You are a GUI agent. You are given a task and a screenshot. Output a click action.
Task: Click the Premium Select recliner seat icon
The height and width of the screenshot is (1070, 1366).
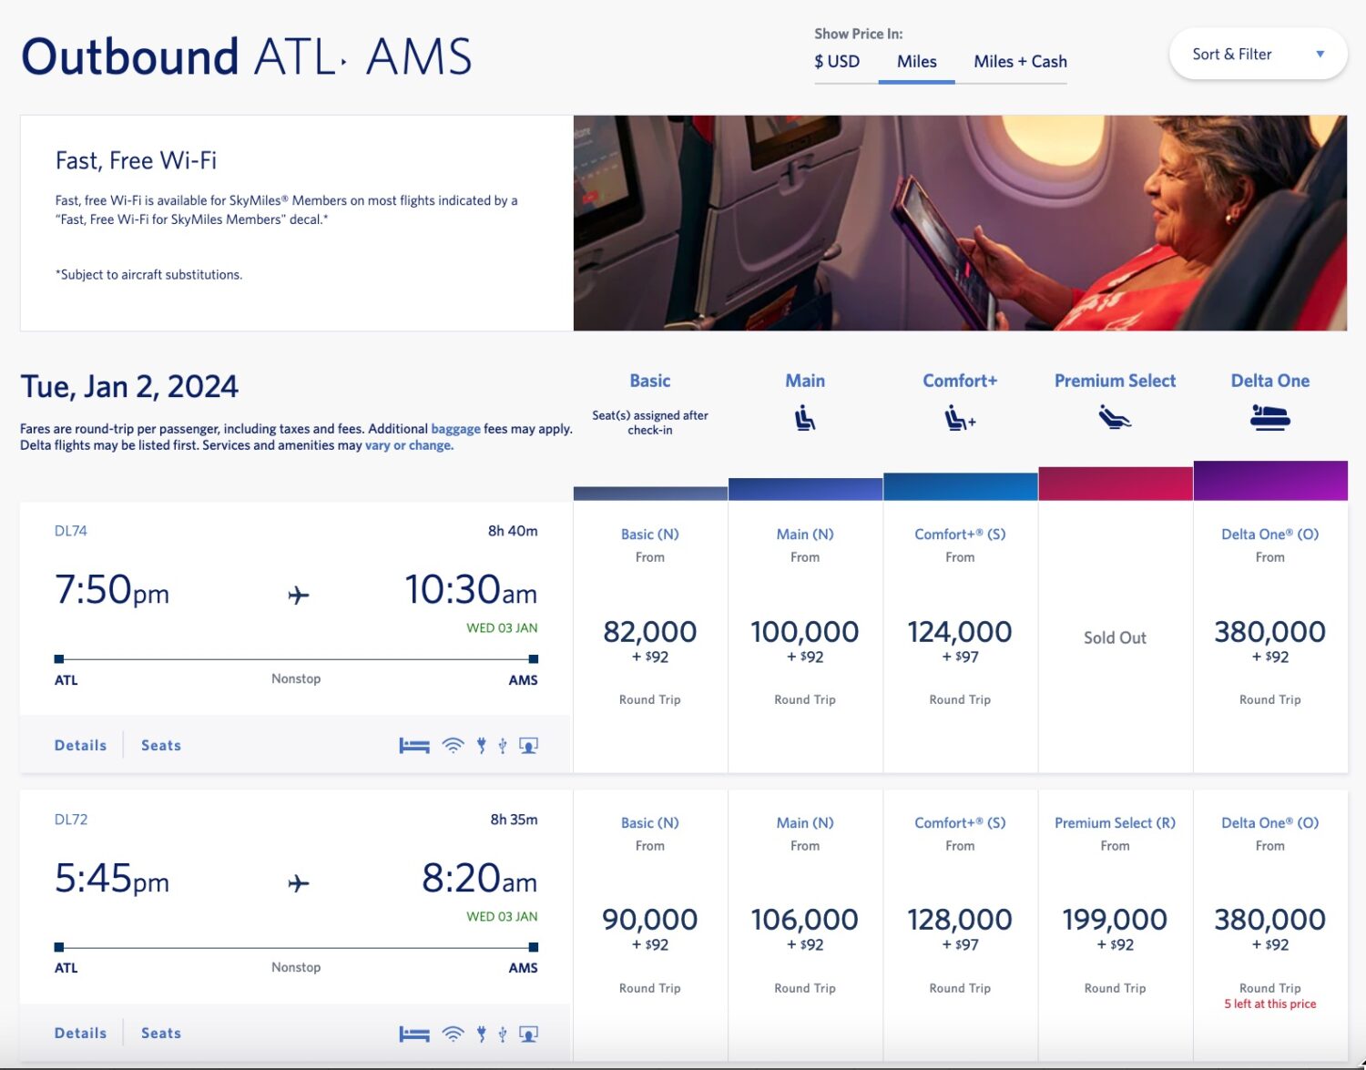1116,418
